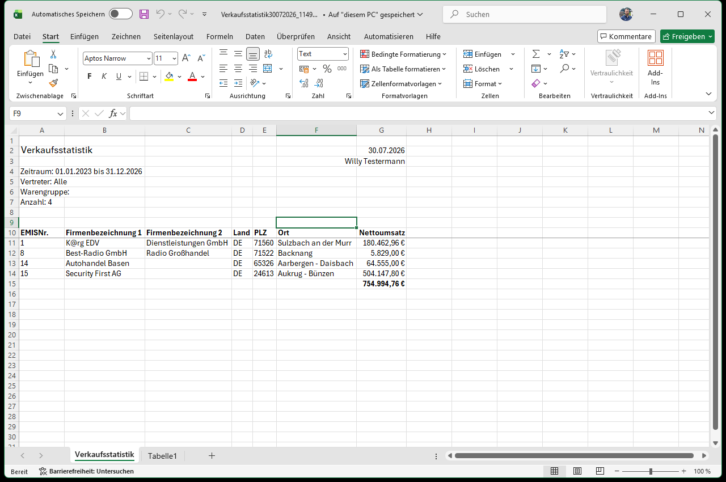
Task: Decrease indent in Ausrichtung group
Action: (223, 83)
